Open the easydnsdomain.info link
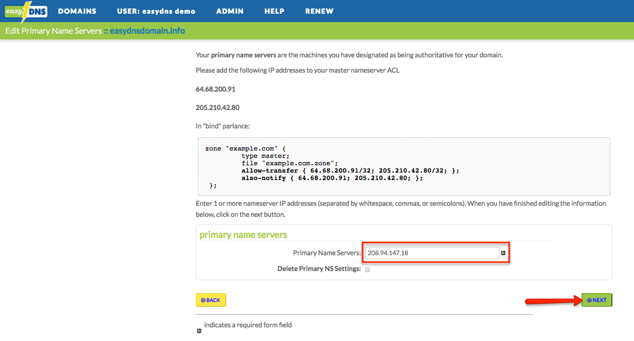The image size is (634, 341). 147,31
